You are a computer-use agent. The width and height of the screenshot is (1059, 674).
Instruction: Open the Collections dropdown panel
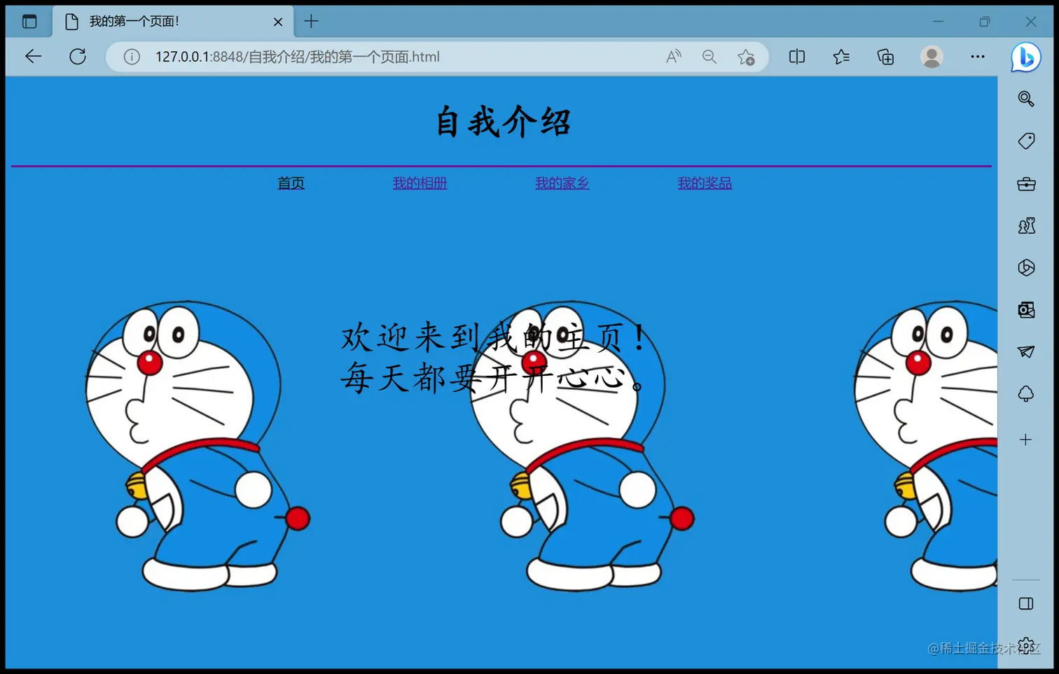coord(885,57)
